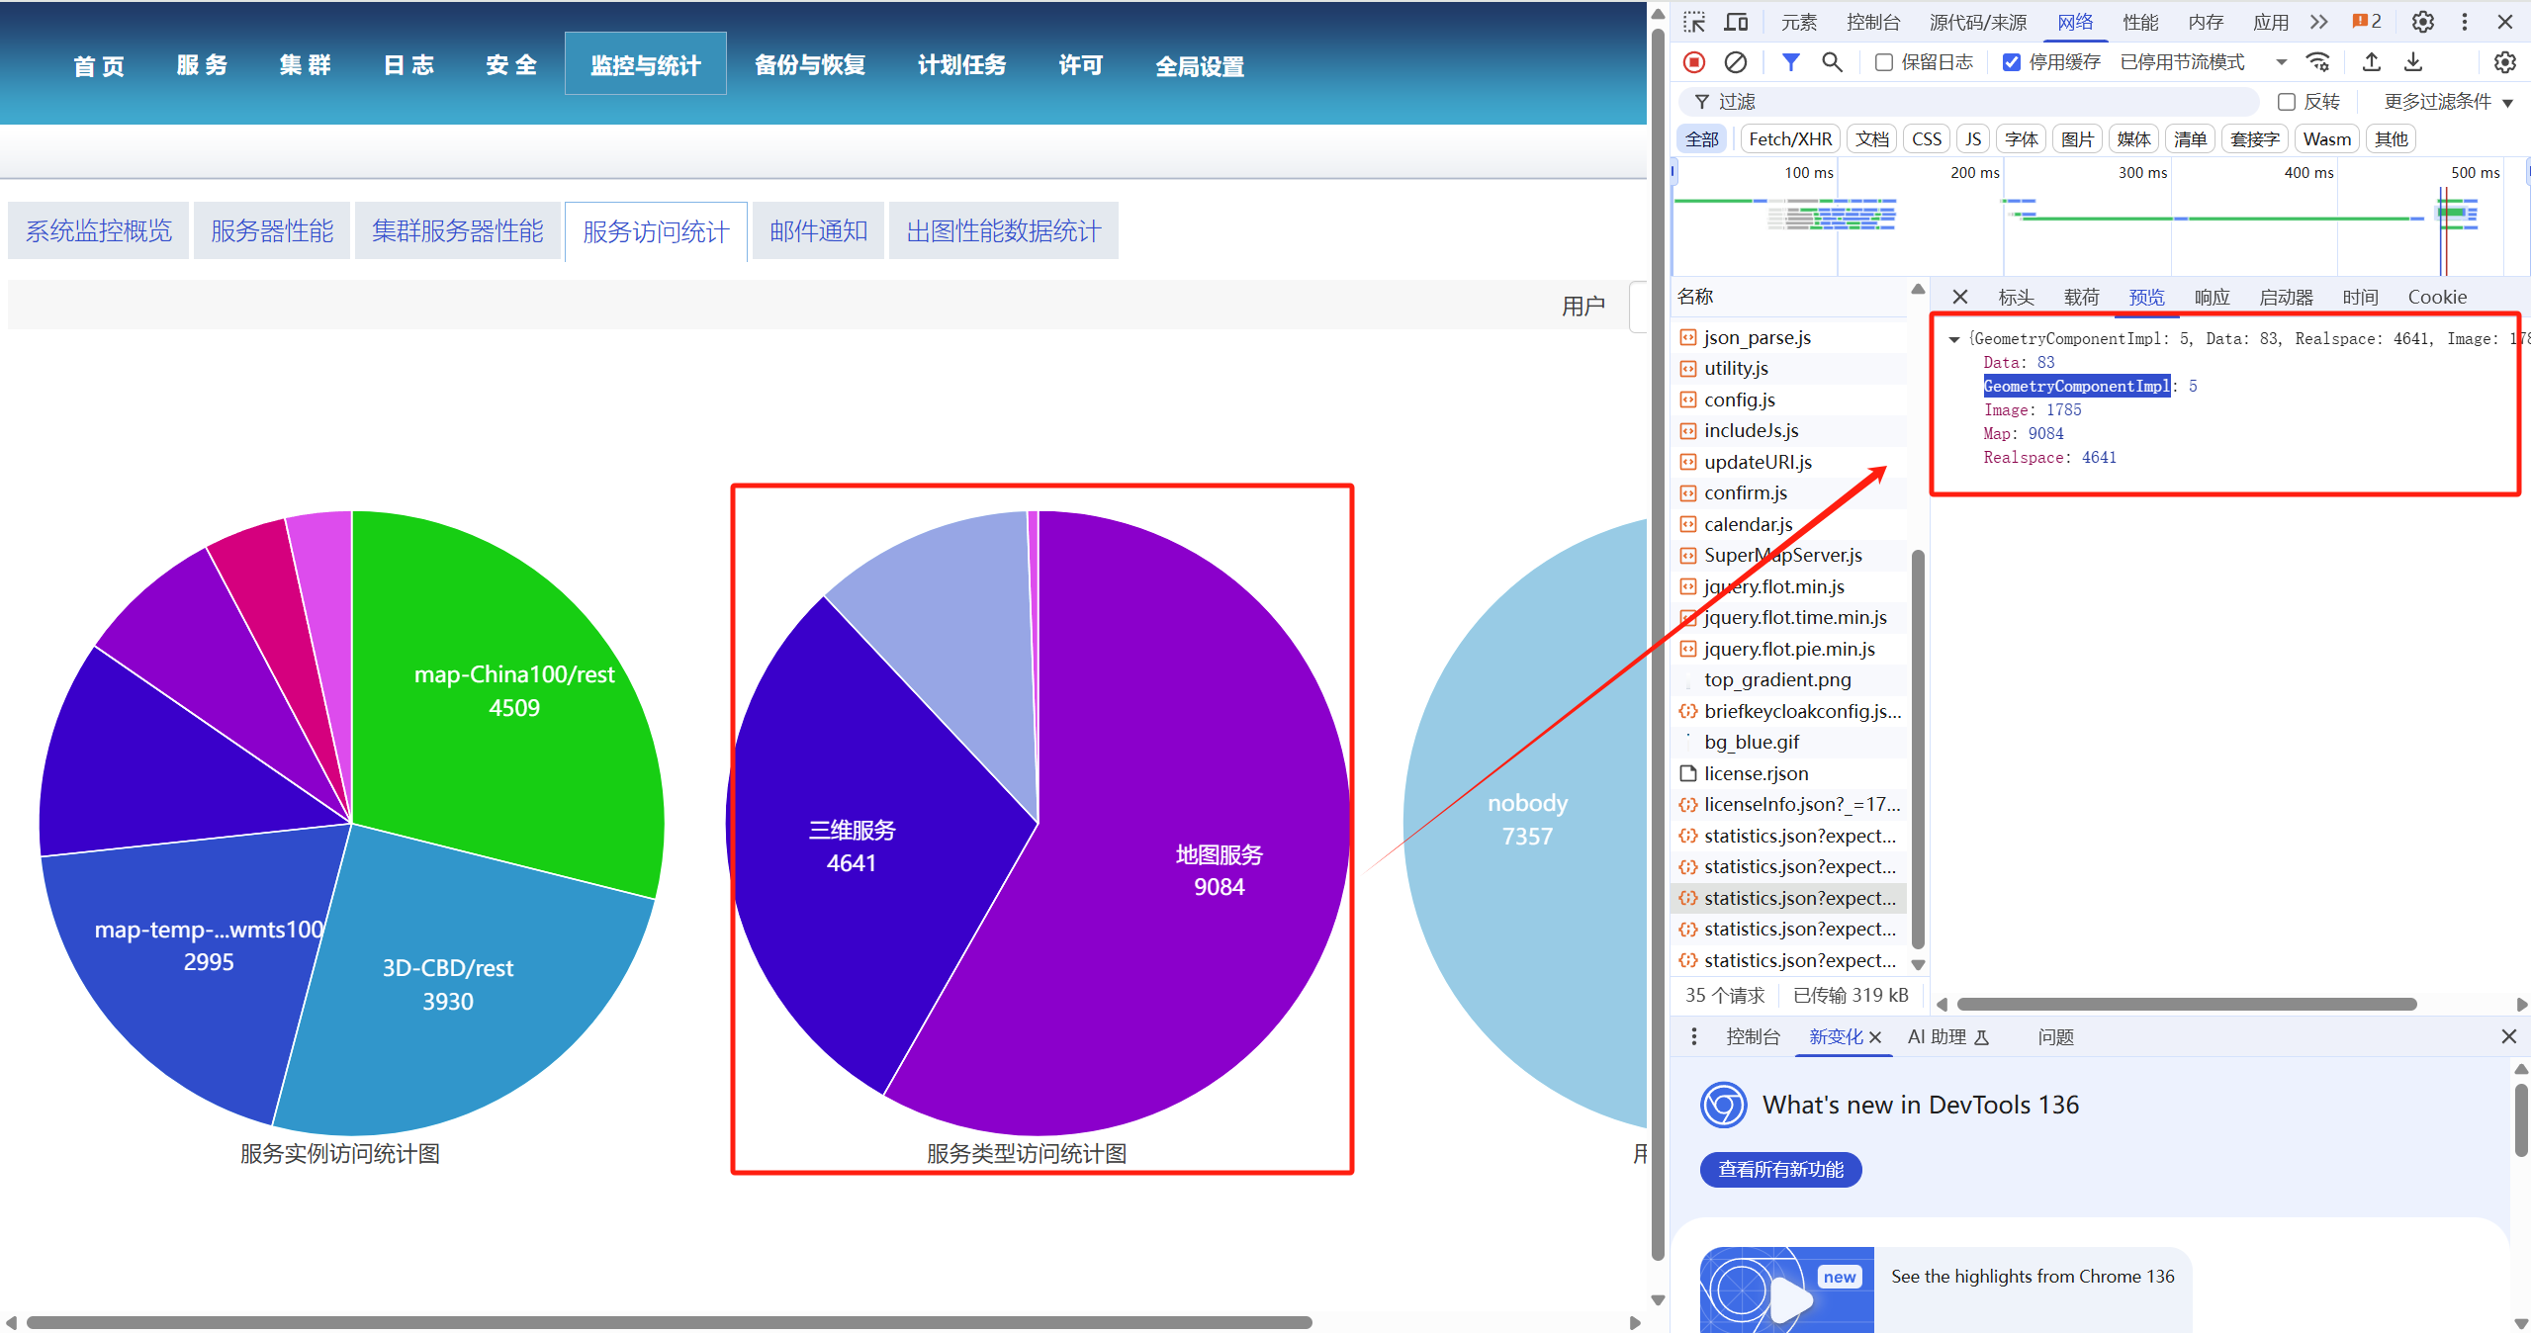This screenshot has height=1333, width=2531.
Task: Enable the 保留日志 checkbox
Action: (x=1884, y=62)
